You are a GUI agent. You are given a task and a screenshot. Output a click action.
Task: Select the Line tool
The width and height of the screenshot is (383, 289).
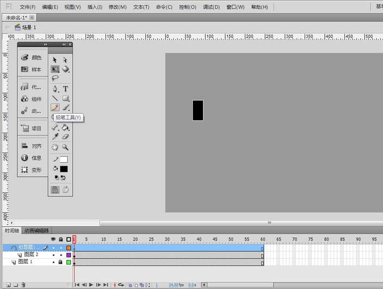click(55, 99)
